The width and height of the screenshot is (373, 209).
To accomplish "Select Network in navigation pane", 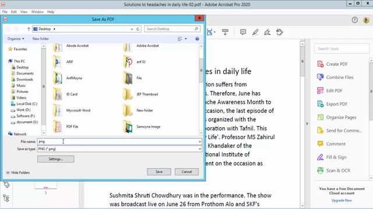I will pos(17,134).
